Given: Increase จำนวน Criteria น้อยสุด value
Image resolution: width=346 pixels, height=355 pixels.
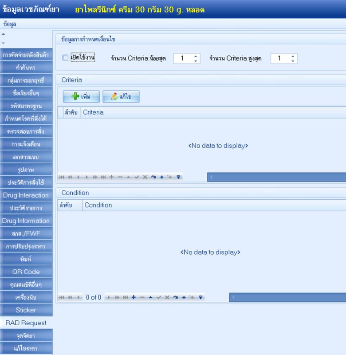Looking at the screenshot, I should [196, 56].
